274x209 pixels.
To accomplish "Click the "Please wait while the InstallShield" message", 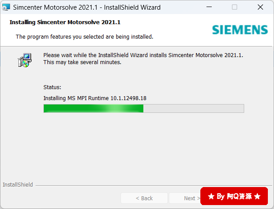I will point(143,59).
